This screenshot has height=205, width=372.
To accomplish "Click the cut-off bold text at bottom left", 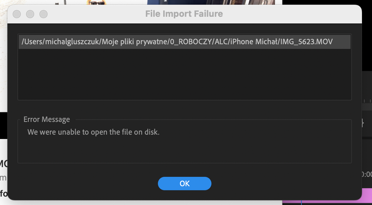I will (4, 193).
